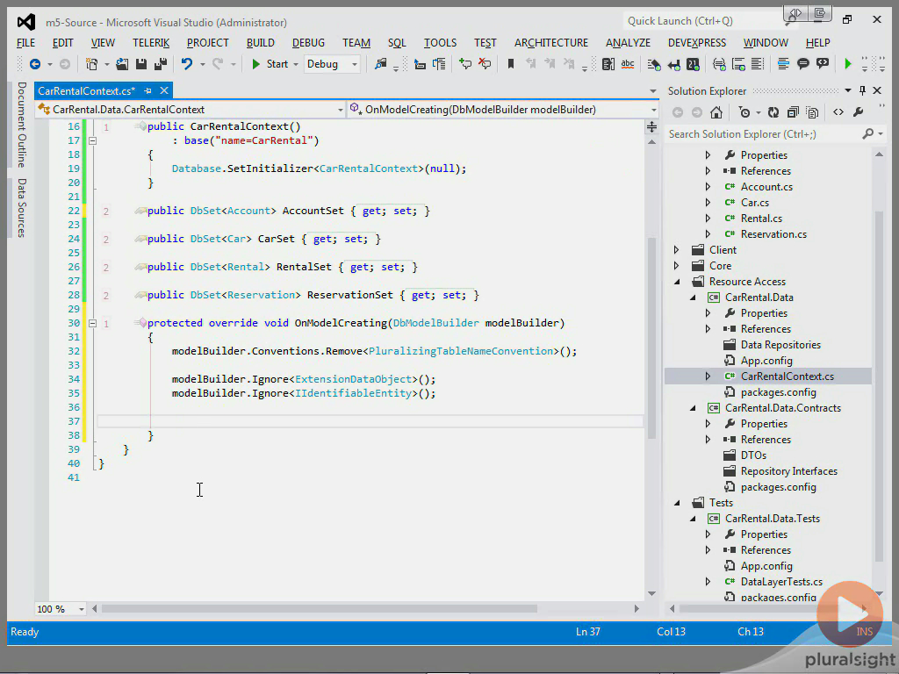Click the reference count beside OnModelCreating
This screenshot has height=674, width=899.
point(106,324)
